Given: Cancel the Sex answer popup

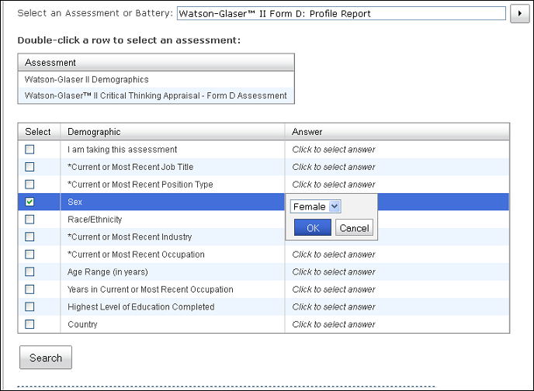Looking at the screenshot, I should click(354, 227).
